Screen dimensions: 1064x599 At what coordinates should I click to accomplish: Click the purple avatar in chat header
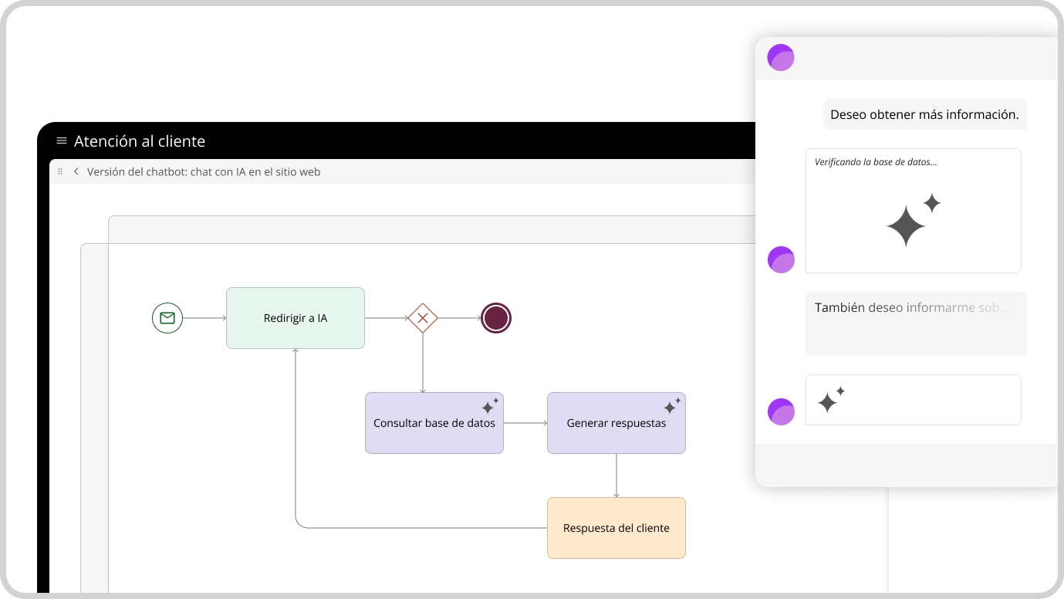[x=781, y=58]
